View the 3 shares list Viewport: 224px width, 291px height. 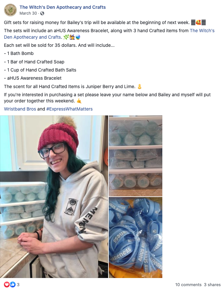[x=212, y=285]
